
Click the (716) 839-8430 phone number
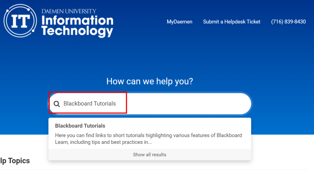[288, 22]
